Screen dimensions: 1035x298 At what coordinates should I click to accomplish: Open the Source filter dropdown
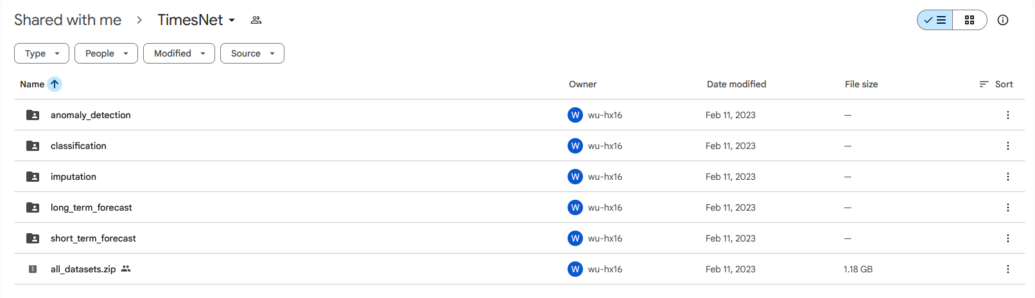click(x=252, y=53)
